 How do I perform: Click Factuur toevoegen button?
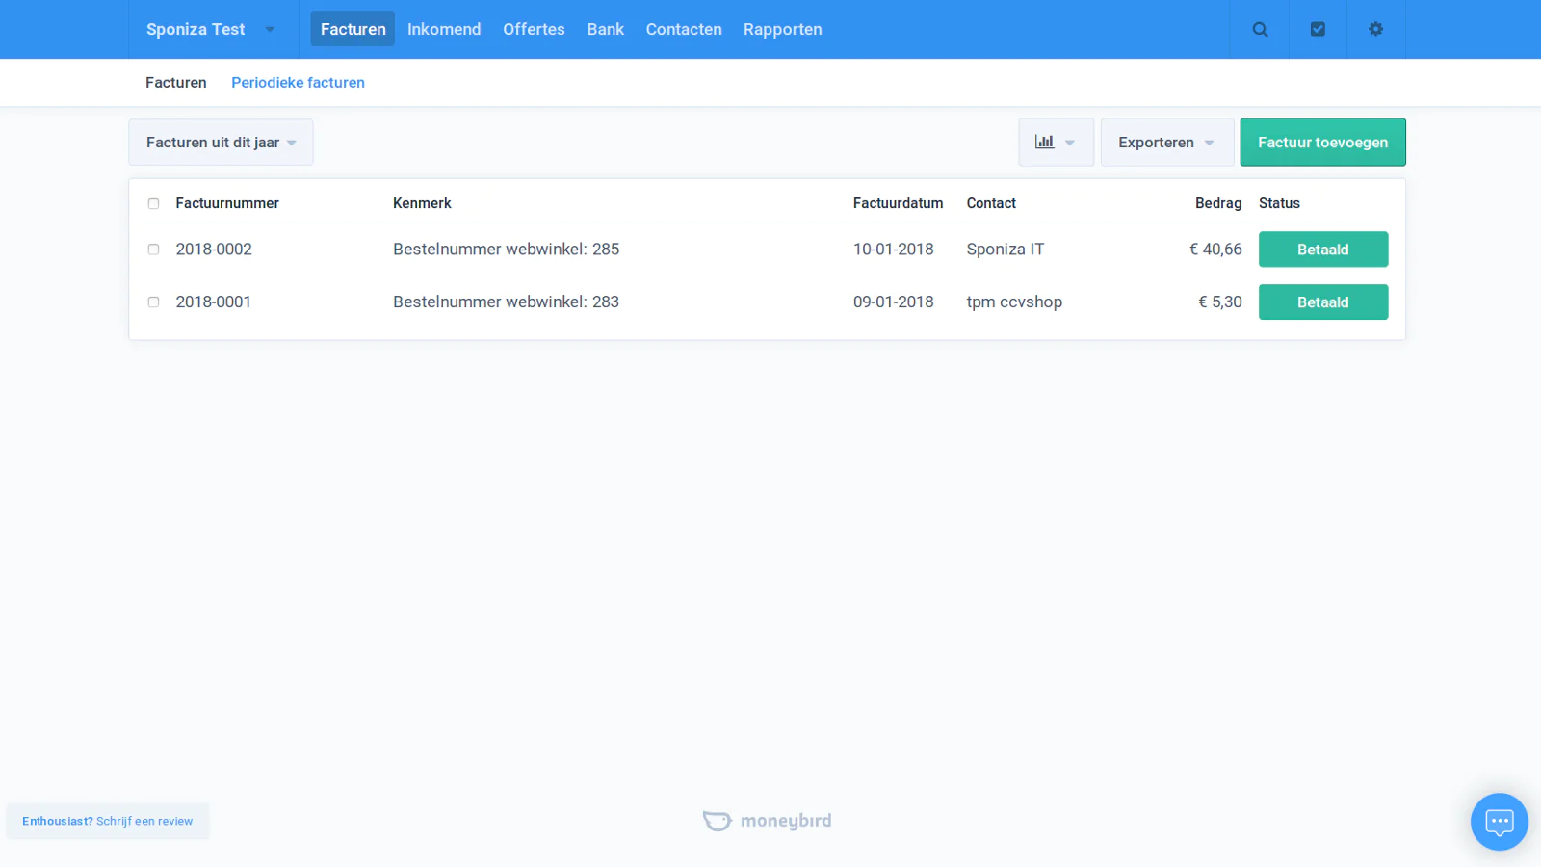pos(1322,142)
